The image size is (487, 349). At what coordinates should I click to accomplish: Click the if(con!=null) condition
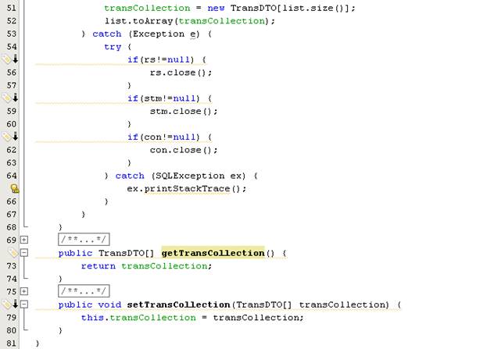coord(163,137)
